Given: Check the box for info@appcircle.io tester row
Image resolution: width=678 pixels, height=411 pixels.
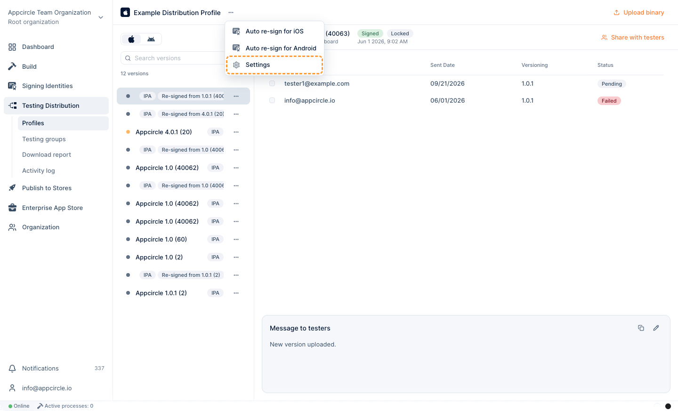Looking at the screenshot, I should (x=272, y=100).
